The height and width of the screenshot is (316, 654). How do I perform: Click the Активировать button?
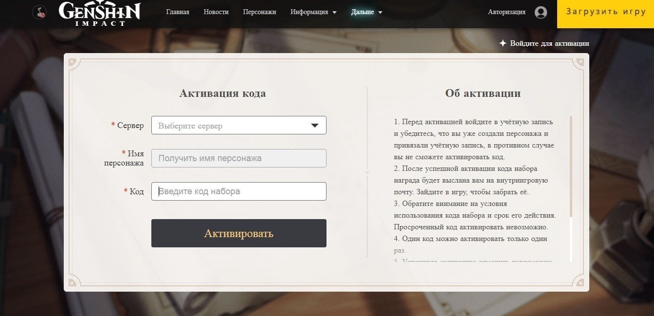(x=239, y=233)
